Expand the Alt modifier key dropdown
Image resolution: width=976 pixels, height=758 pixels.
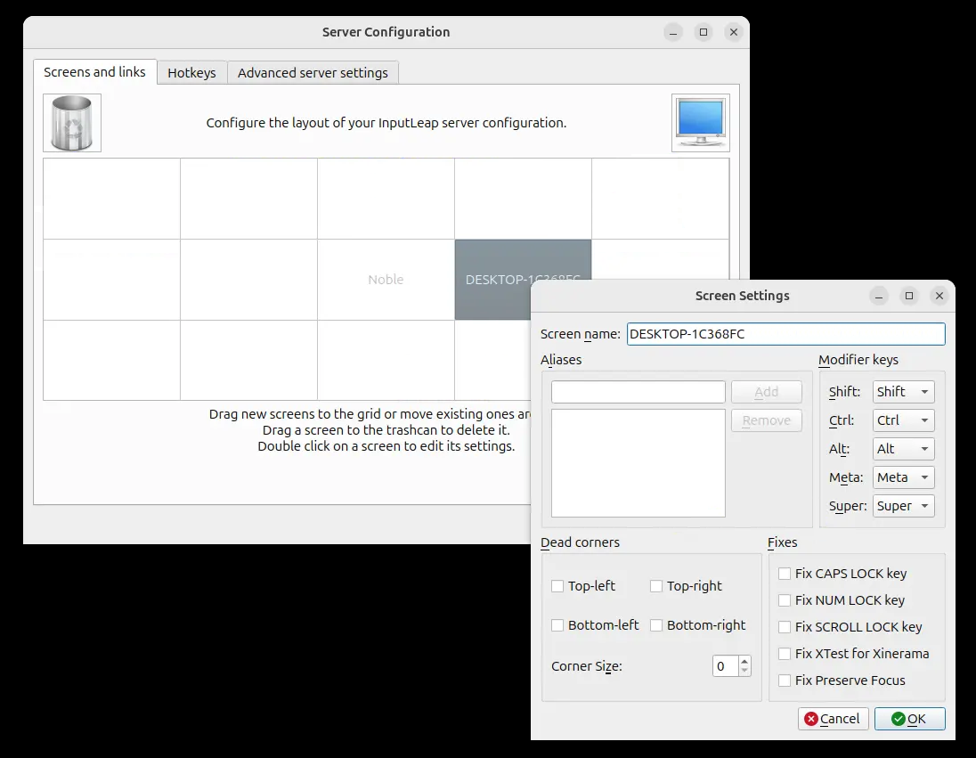pyautogui.click(x=903, y=449)
